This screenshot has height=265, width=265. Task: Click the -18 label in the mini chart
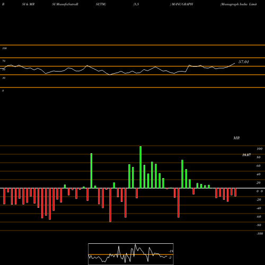(x=171, y=251)
